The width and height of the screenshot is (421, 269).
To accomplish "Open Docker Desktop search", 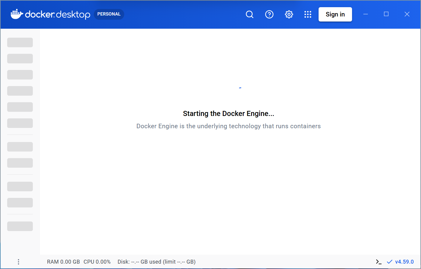I will 250,14.
